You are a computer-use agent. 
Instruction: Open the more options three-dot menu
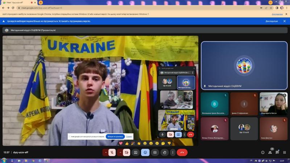point(173,152)
